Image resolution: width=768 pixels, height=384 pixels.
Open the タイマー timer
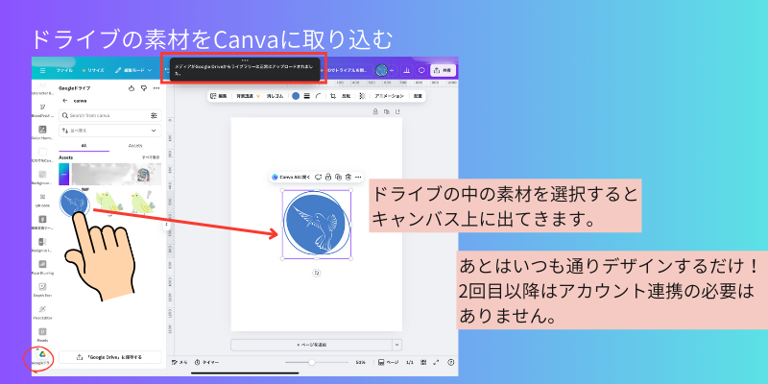point(206,363)
